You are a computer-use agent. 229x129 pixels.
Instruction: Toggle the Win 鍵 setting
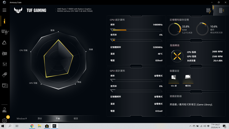174,81
